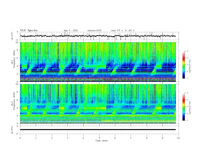Click the "station=ATH" header label
The image size is (201, 155).
[94, 30]
